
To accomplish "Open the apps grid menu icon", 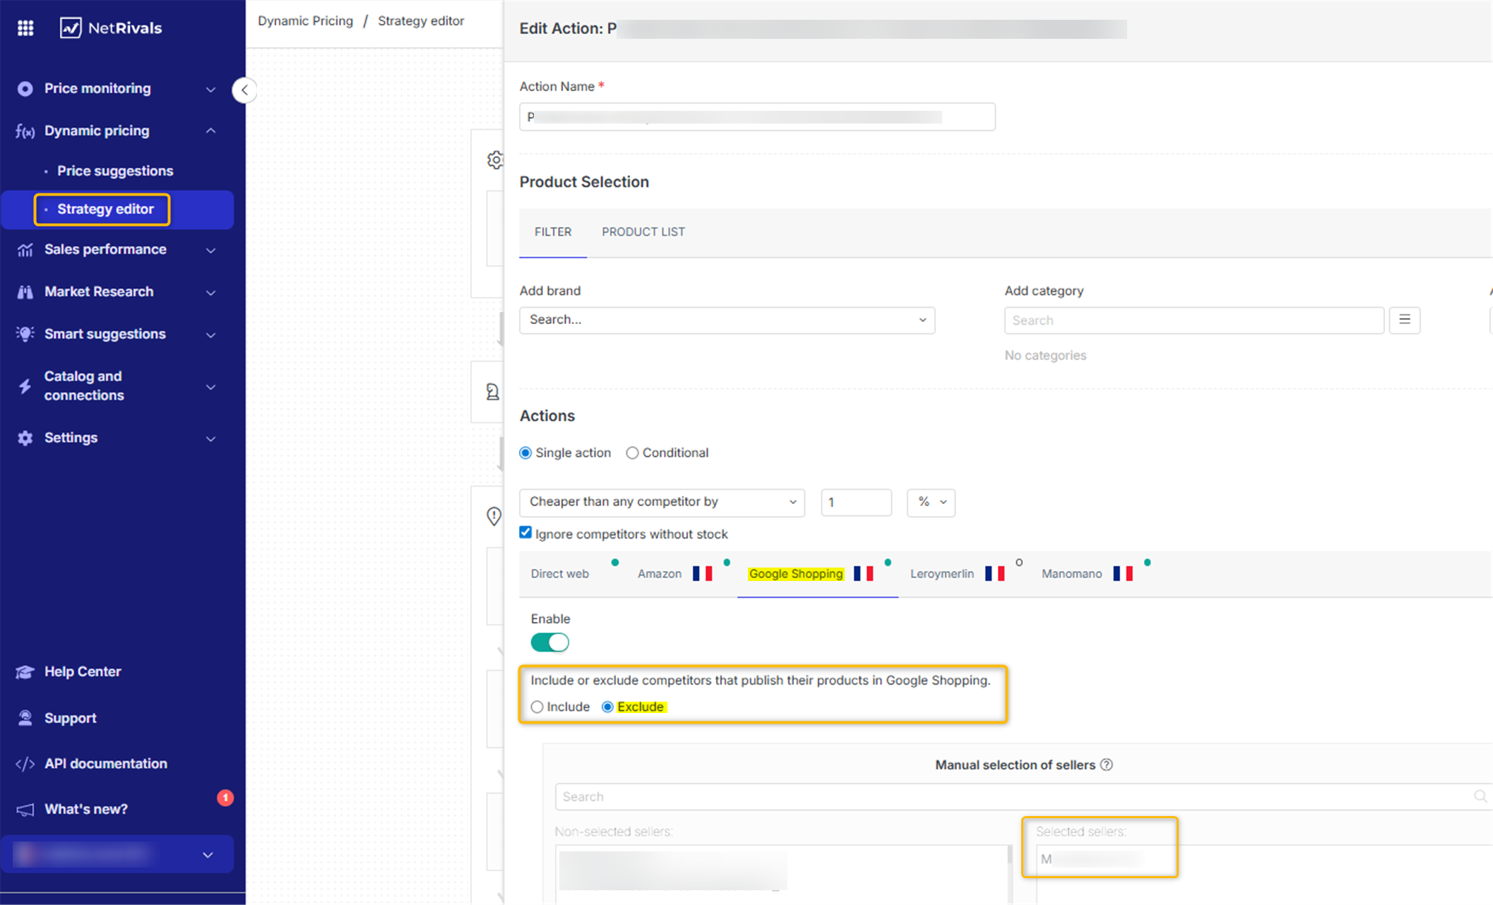I will (25, 28).
